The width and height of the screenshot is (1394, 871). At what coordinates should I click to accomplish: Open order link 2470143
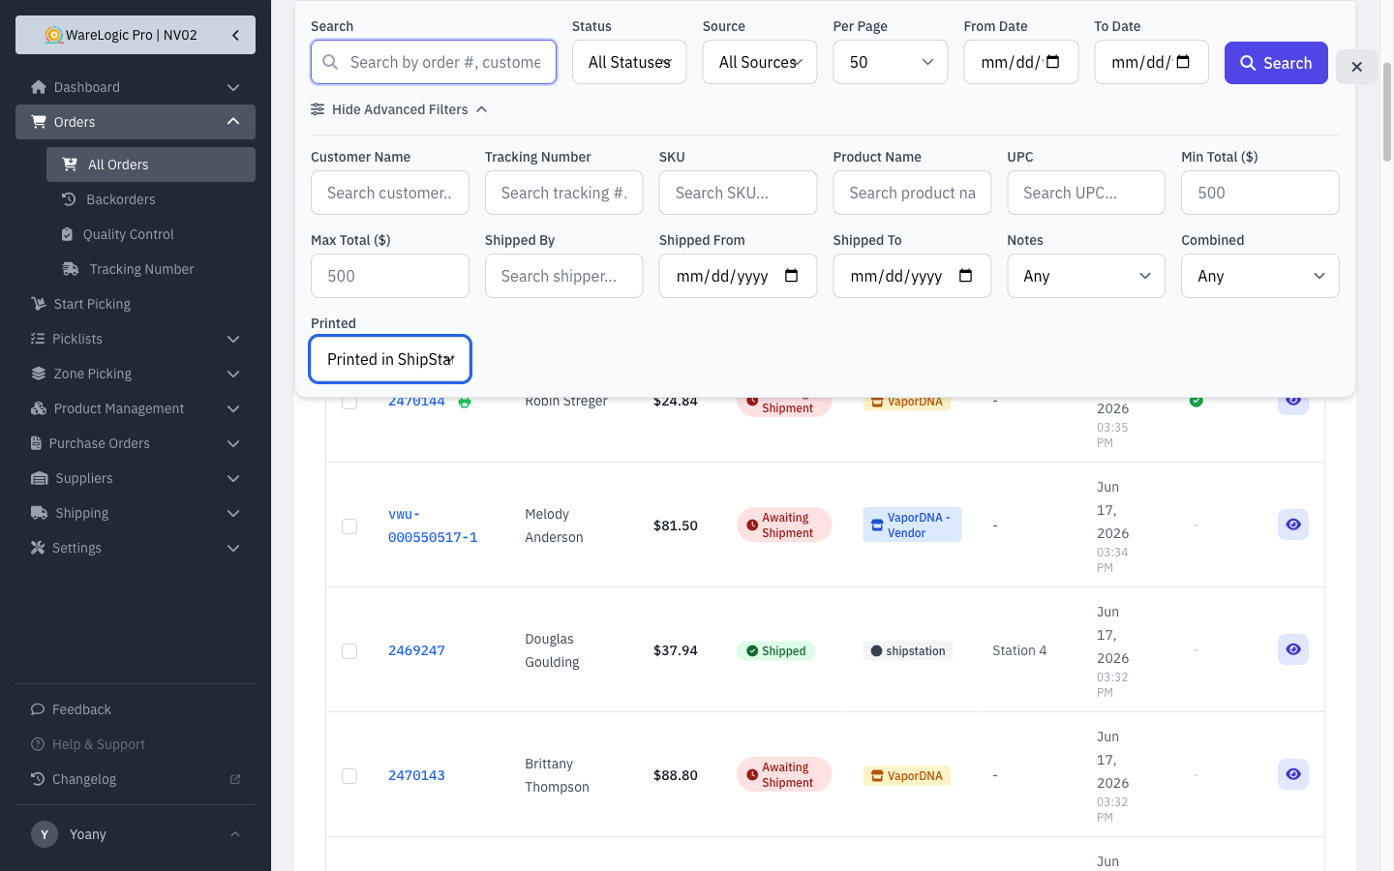click(416, 775)
